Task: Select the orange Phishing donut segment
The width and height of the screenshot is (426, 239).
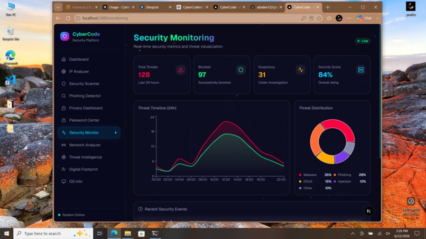Action: 315,140
